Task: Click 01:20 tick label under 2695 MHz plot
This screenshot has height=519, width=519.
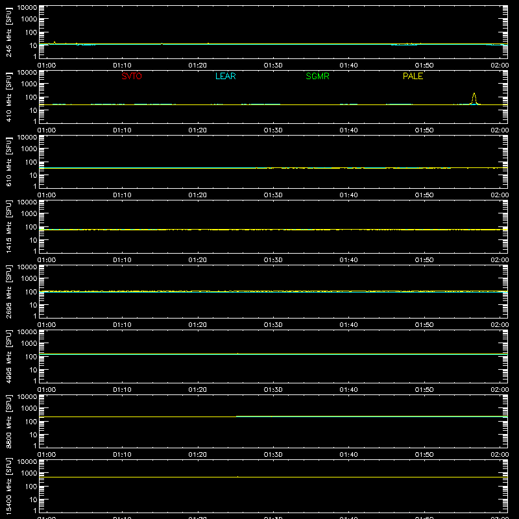Action: [x=198, y=325]
